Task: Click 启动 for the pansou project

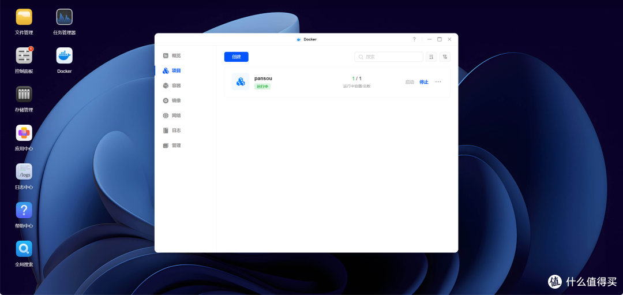Action: pyautogui.click(x=410, y=82)
